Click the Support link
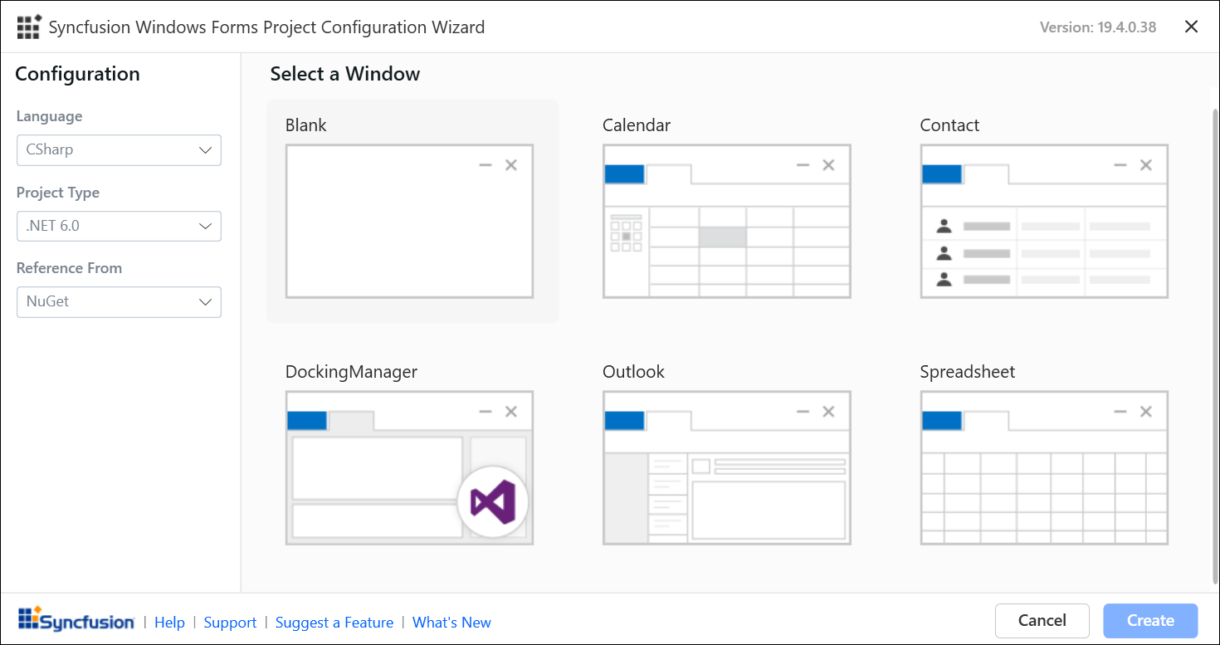This screenshot has height=645, width=1220. [x=230, y=623]
